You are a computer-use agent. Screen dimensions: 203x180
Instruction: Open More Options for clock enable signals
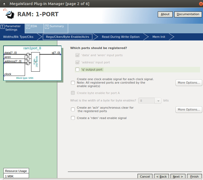tap(189, 83)
